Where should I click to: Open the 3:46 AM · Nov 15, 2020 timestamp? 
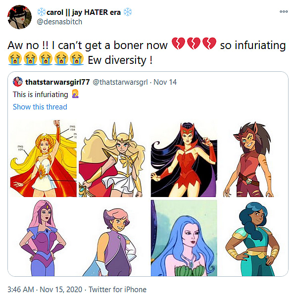tap(45, 289)
